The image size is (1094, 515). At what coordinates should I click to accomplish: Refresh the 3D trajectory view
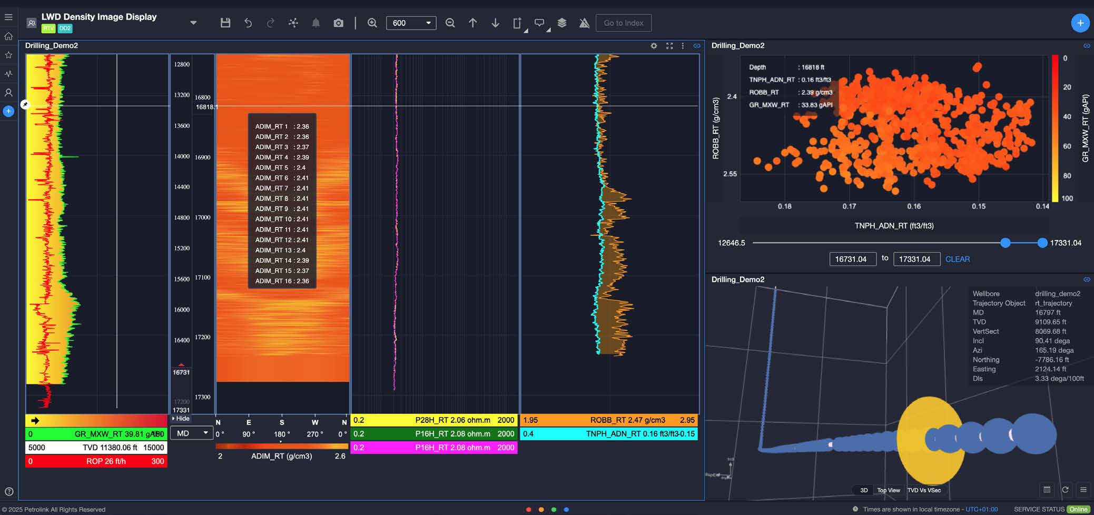click(x=1065, y=490)
